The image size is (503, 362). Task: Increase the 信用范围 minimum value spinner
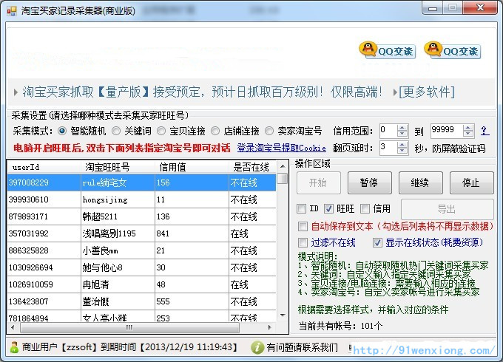(x=402, y=127)
